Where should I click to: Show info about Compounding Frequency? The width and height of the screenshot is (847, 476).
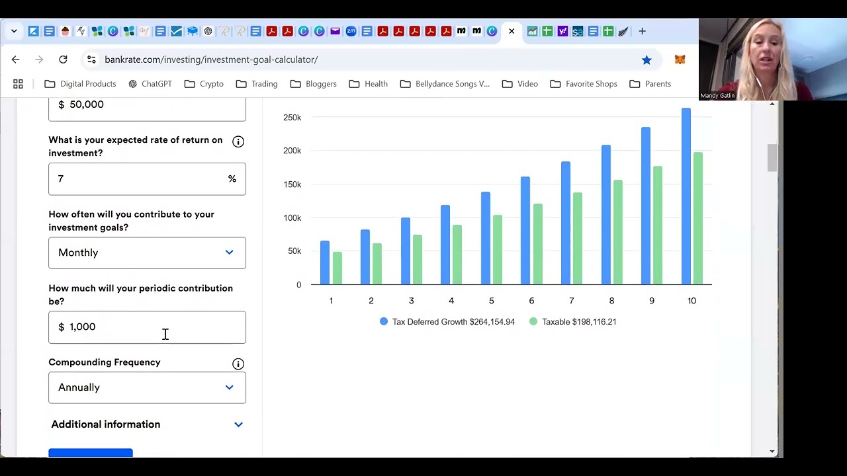point(238,364)
